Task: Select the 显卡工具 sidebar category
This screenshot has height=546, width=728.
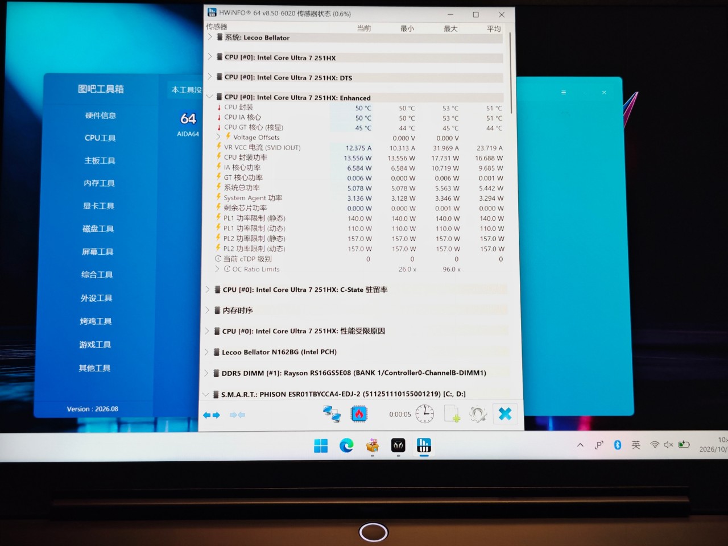Action: point(99,206)
